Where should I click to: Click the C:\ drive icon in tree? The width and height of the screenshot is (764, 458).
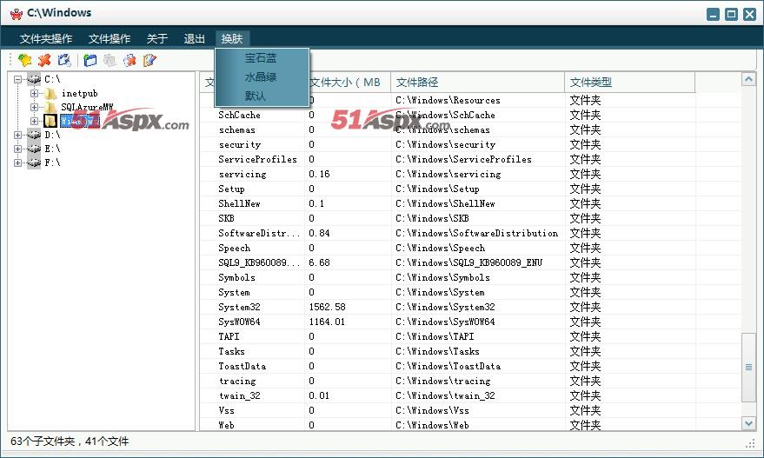pos(34,79)
